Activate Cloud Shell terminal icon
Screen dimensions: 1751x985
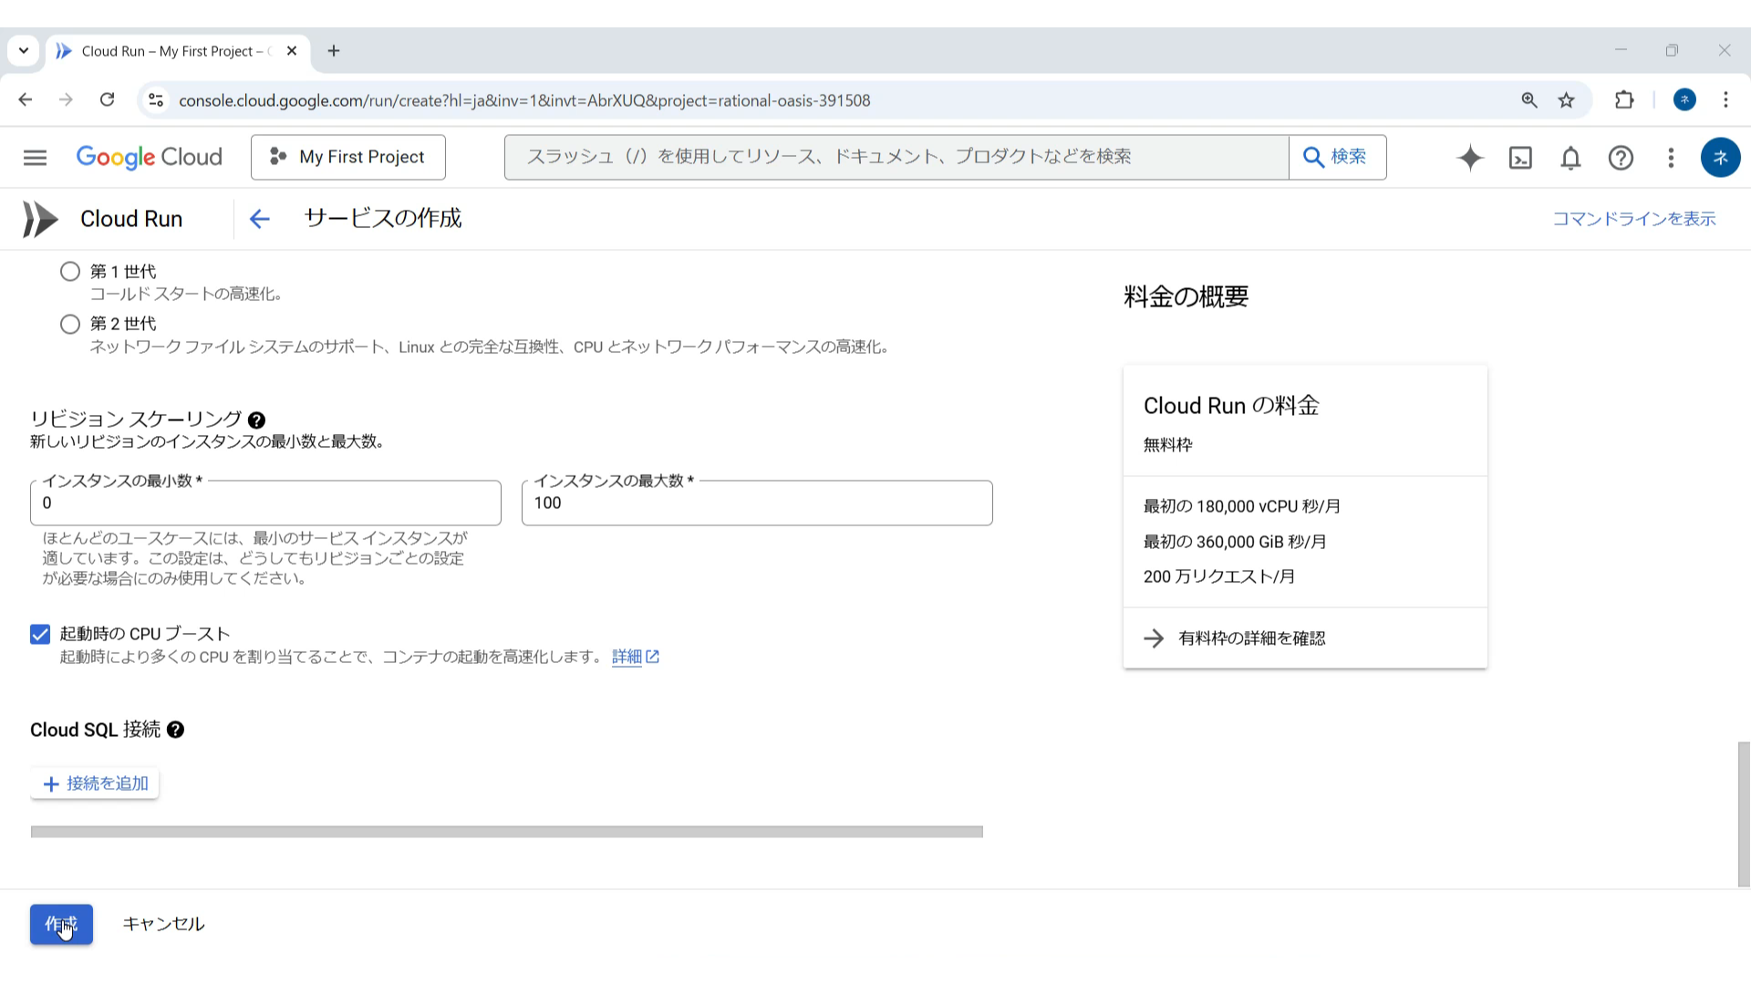click(1520, 158)
